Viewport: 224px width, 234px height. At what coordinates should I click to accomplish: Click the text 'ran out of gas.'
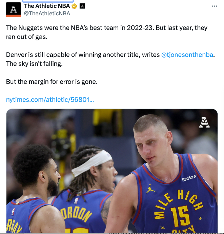click(27, 37)
